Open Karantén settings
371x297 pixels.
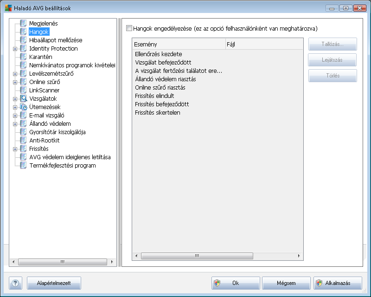pos(40,57)
